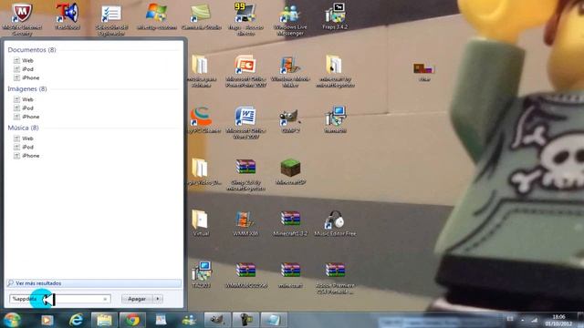This screenshot has width=584, height=328.
Task: Open the MyPC Cleaner desktop shortcut
Action: (201, 119)
